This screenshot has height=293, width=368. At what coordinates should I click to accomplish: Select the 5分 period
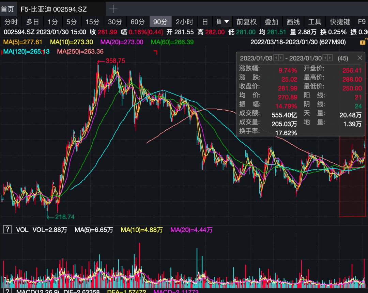pos(71,22)
